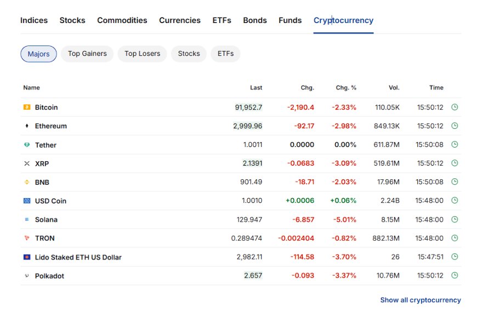
Task: Click the BNB logo icon
Action: [27, 182]
